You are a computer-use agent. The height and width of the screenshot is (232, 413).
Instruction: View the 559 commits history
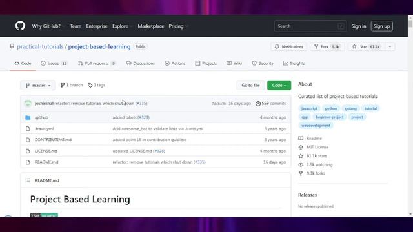coord(271,103)
